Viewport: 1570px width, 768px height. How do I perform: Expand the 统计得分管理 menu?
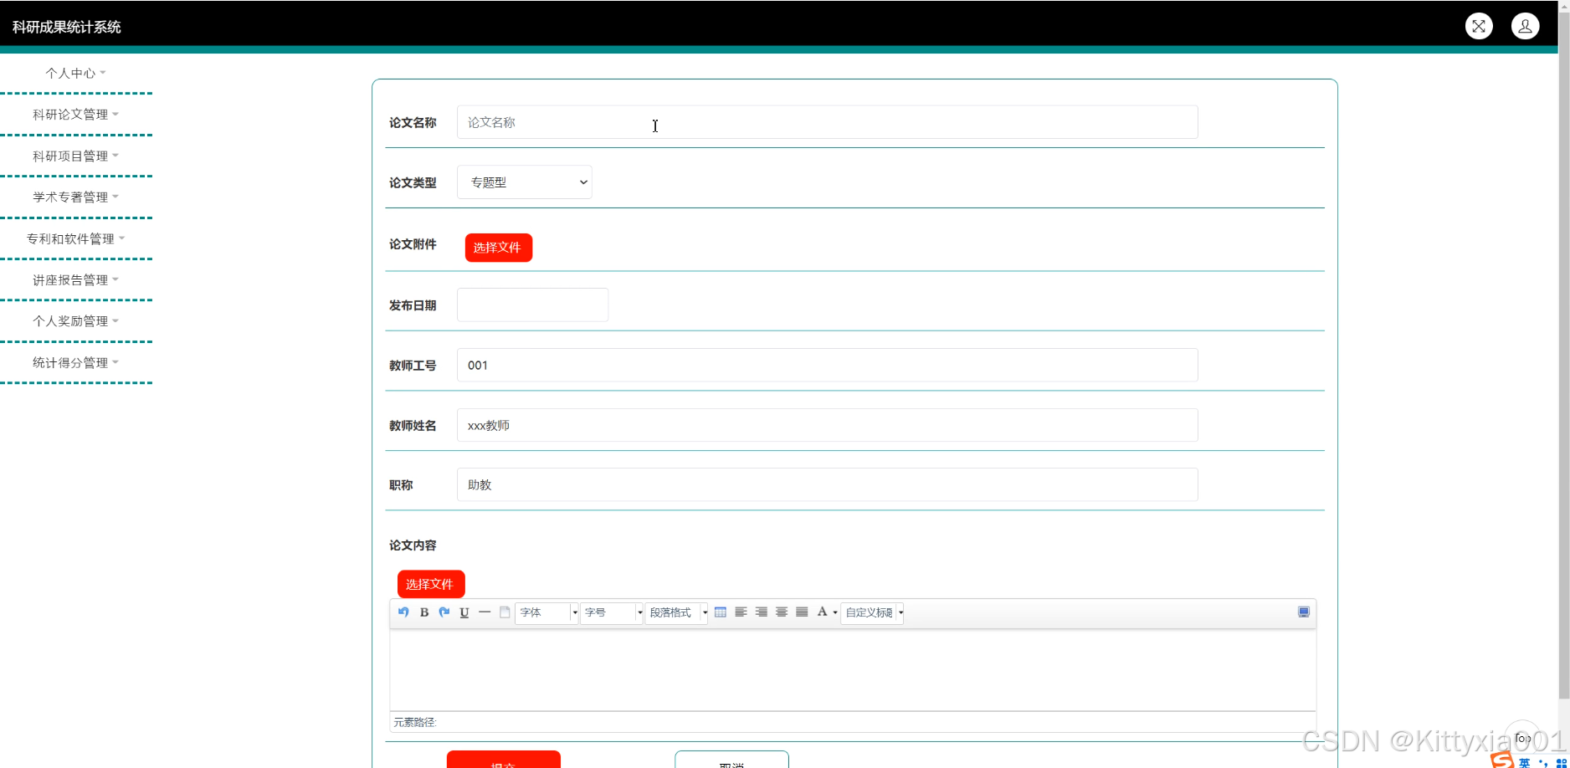click(75, 362)
